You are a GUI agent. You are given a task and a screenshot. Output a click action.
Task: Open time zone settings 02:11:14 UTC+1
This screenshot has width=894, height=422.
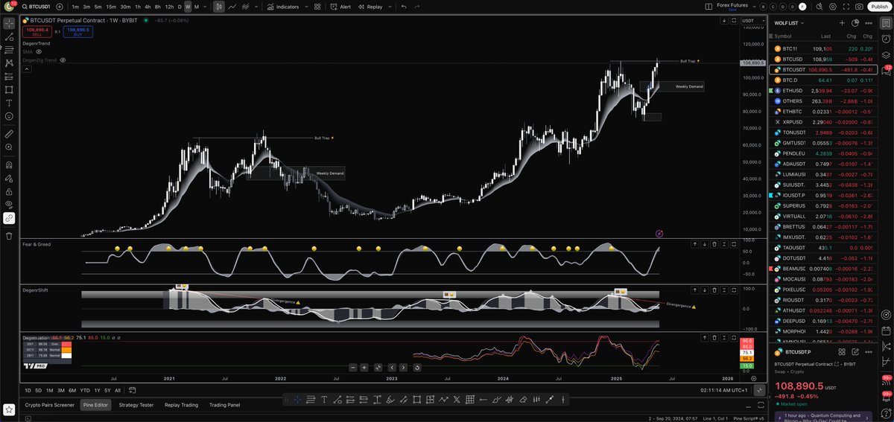724,391
